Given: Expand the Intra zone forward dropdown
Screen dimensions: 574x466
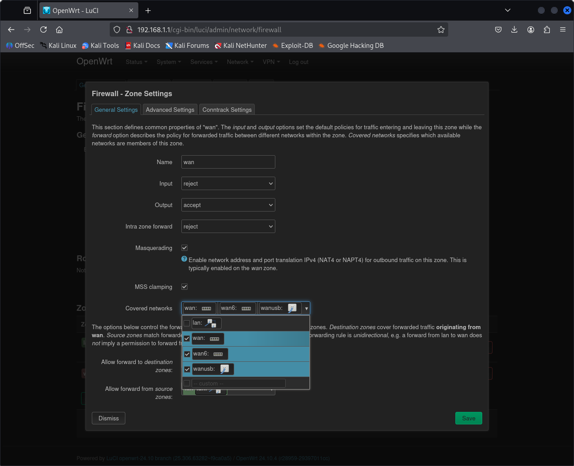Looking at the screenshot, I should point(228,227).
